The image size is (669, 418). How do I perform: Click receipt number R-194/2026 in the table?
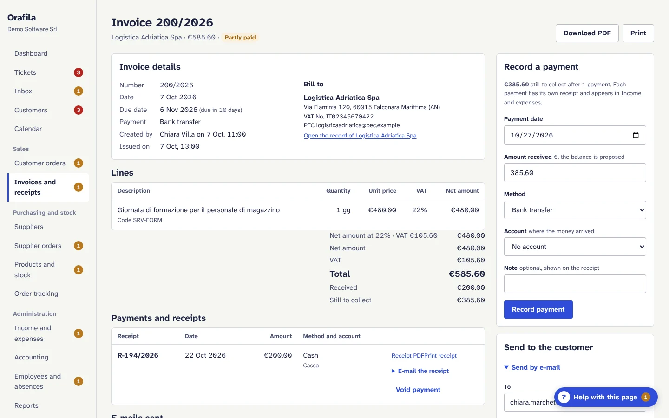pyautogui.click(x=138, y=355)
